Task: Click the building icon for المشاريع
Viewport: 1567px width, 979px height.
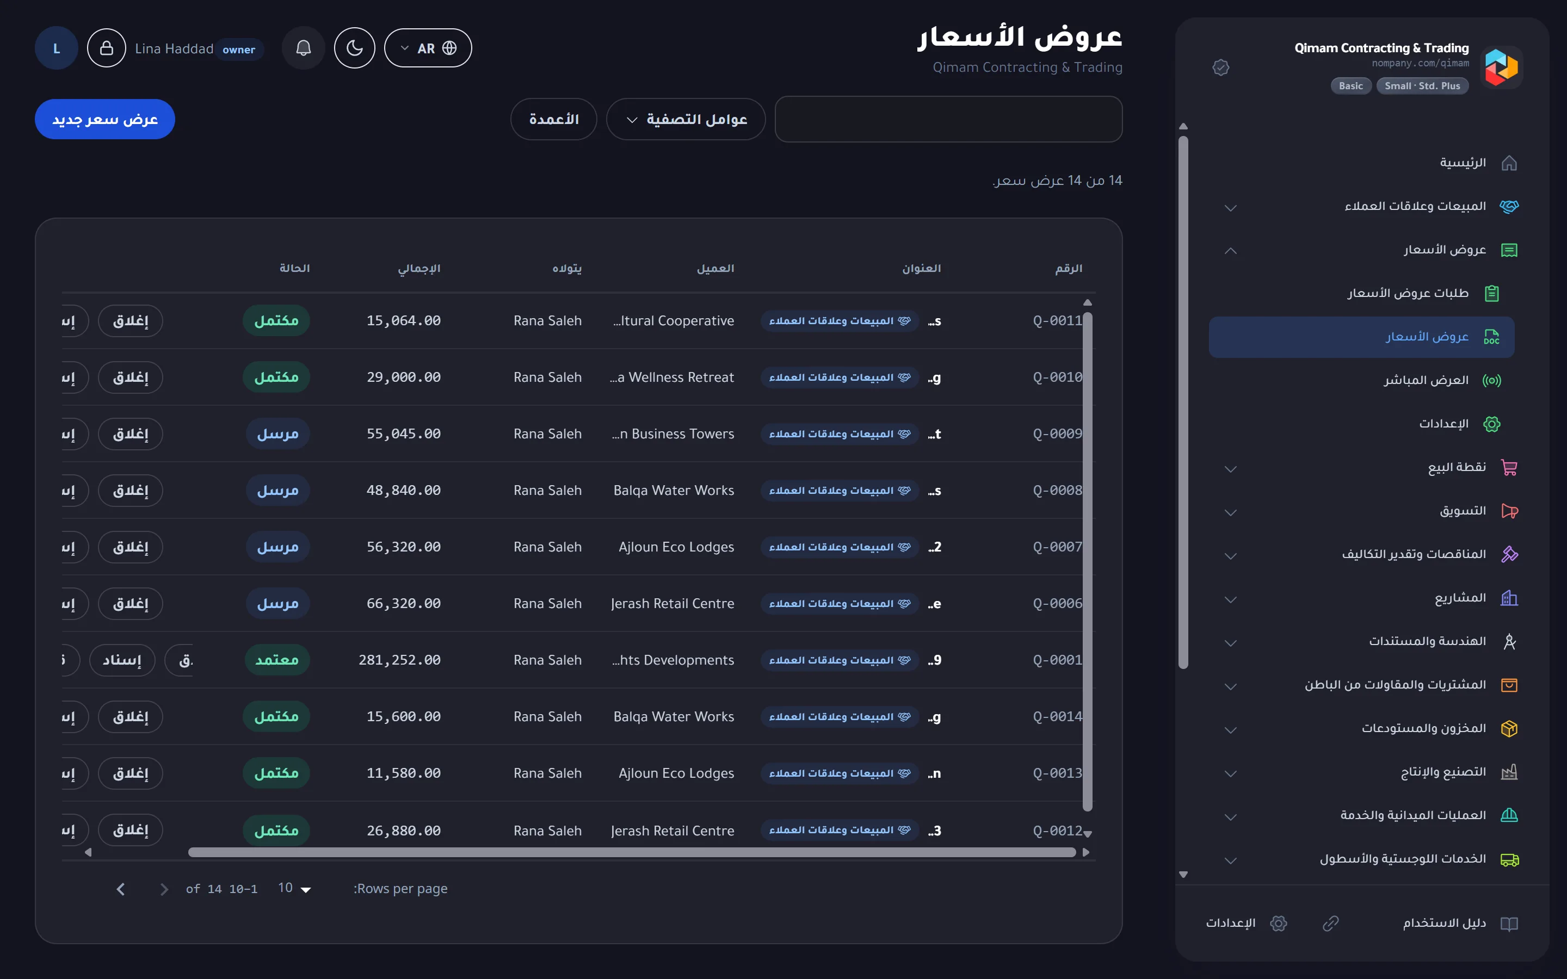Action: click(1509, 598)
